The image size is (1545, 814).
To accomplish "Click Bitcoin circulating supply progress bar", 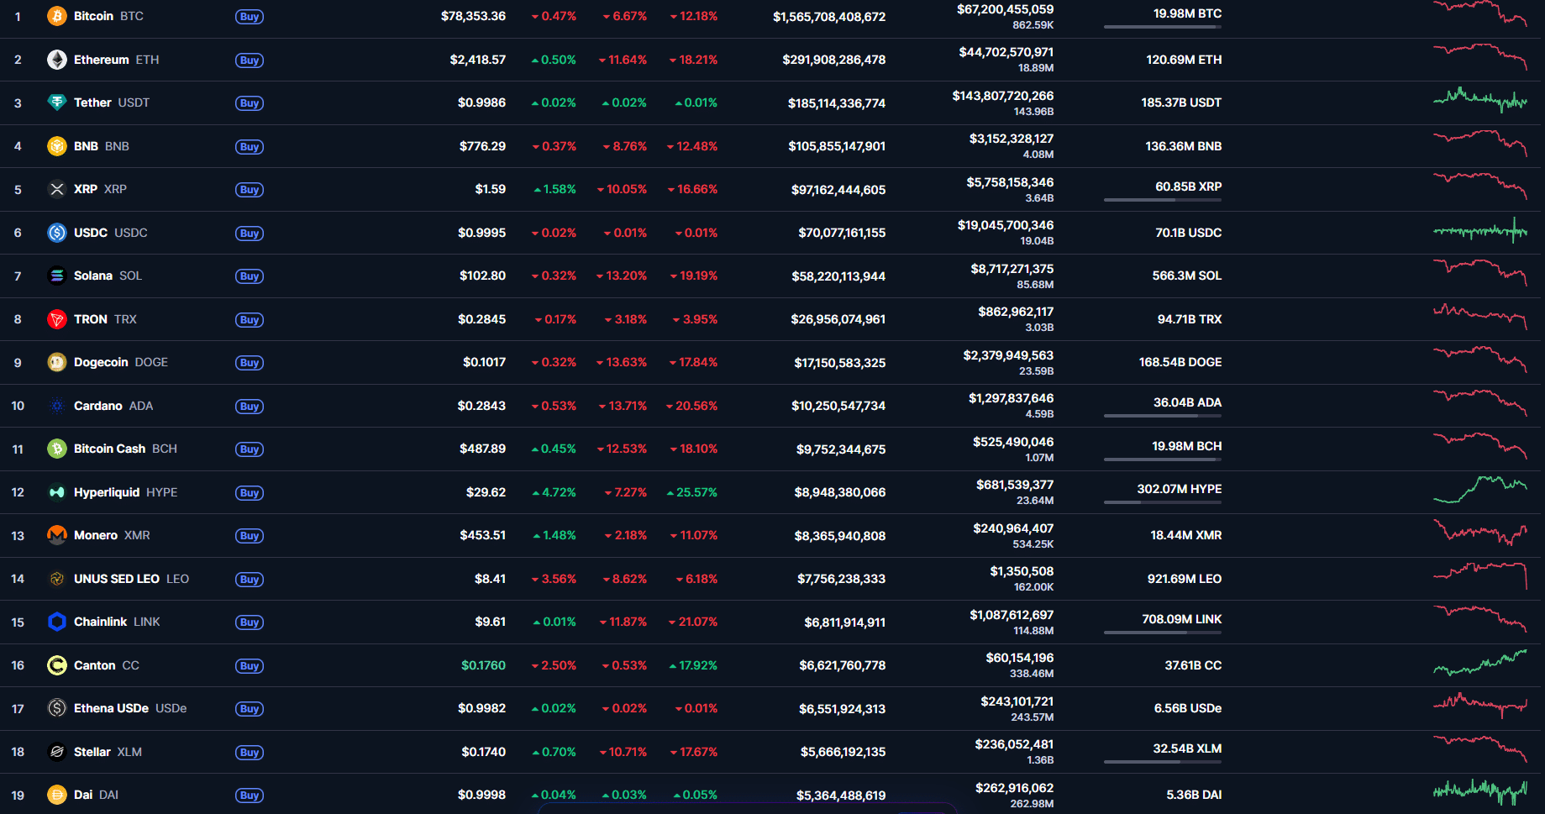I will 1162,27.
